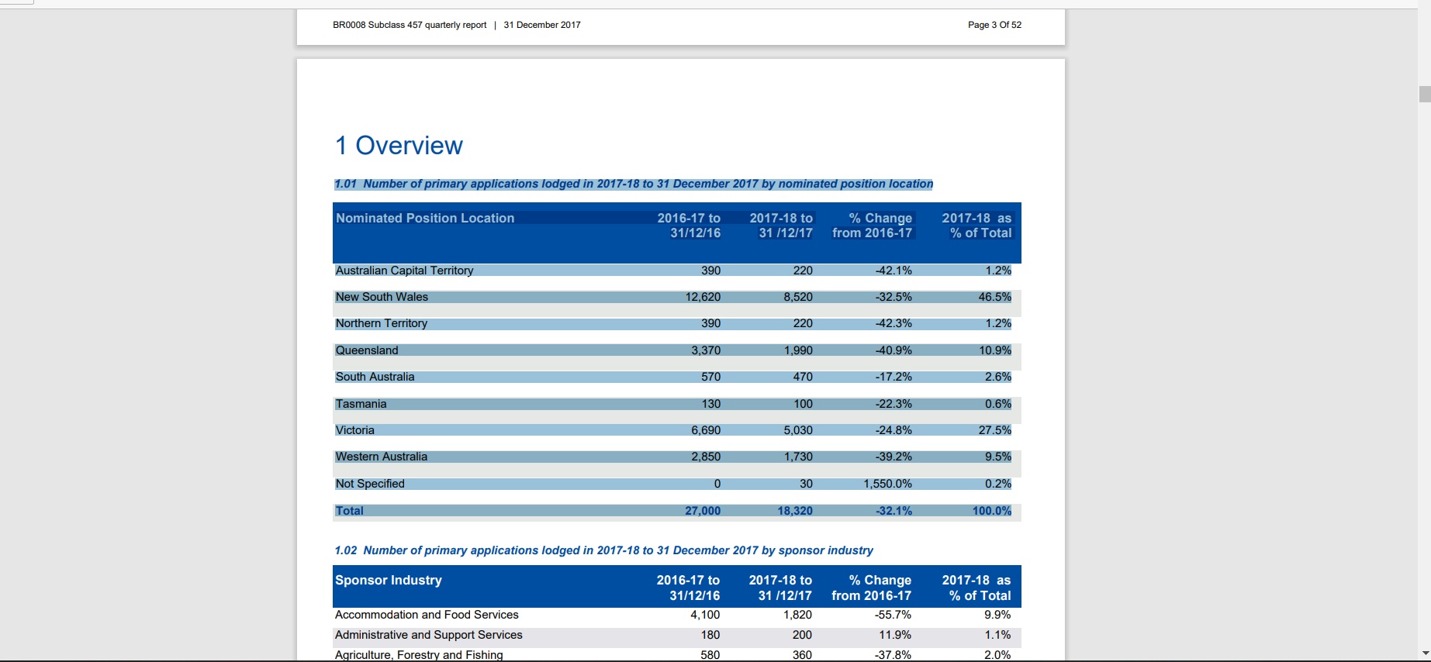The image size is (1431, 662).
Task: Click the total value 27,000
Action: coord(703,511)
